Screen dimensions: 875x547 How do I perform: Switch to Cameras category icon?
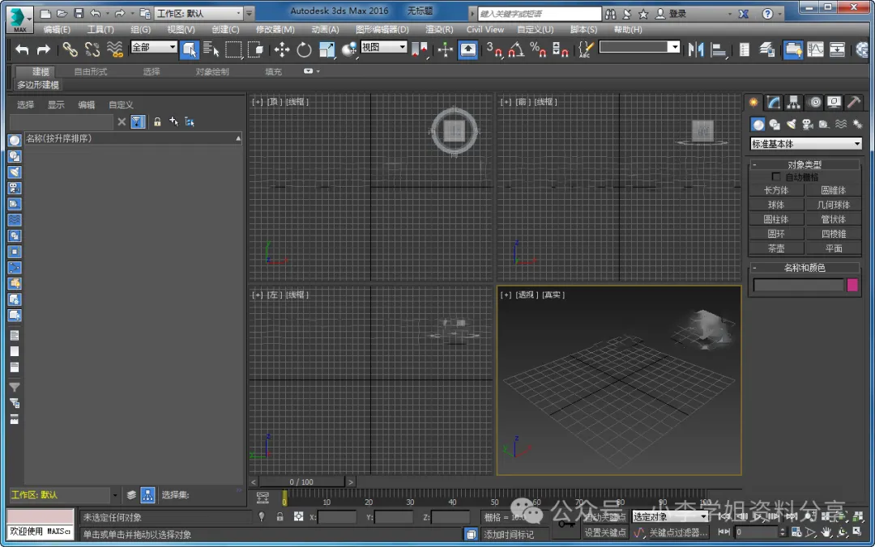click(807, 125)
